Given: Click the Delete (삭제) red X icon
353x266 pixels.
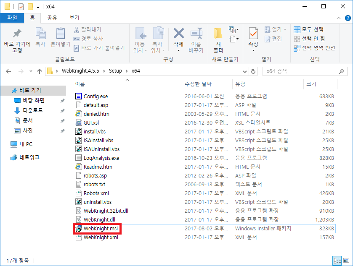Looking at the screenshot, I should click(x=179, y=33).
